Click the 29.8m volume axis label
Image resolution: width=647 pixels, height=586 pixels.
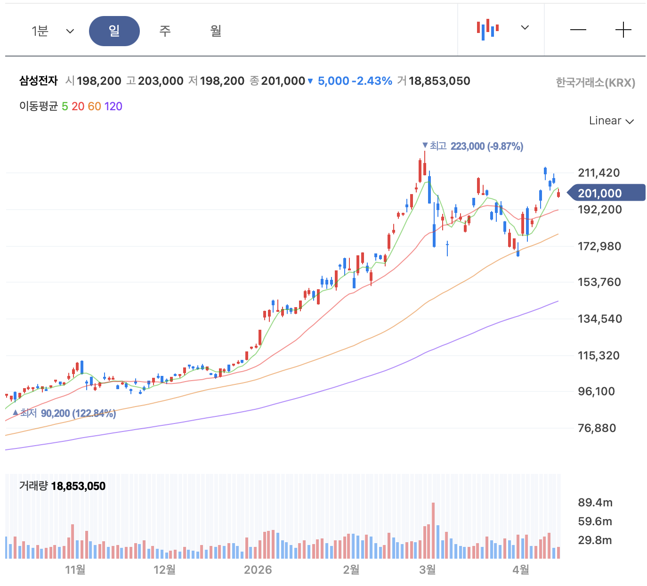(595, 540)
